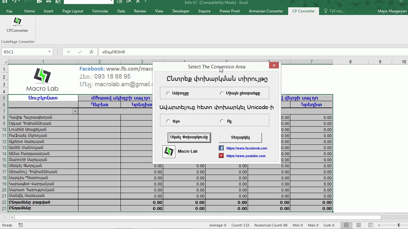This screenshot has height=229, width=408.
Task: Choose the second radio option under Unicode question
Action: click(222, 121)
